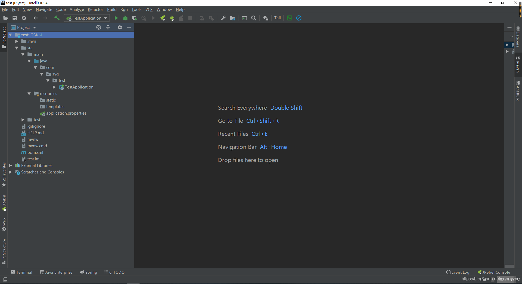Select pom.xml in project tree

pyautogui.click(x=35, y=152)
